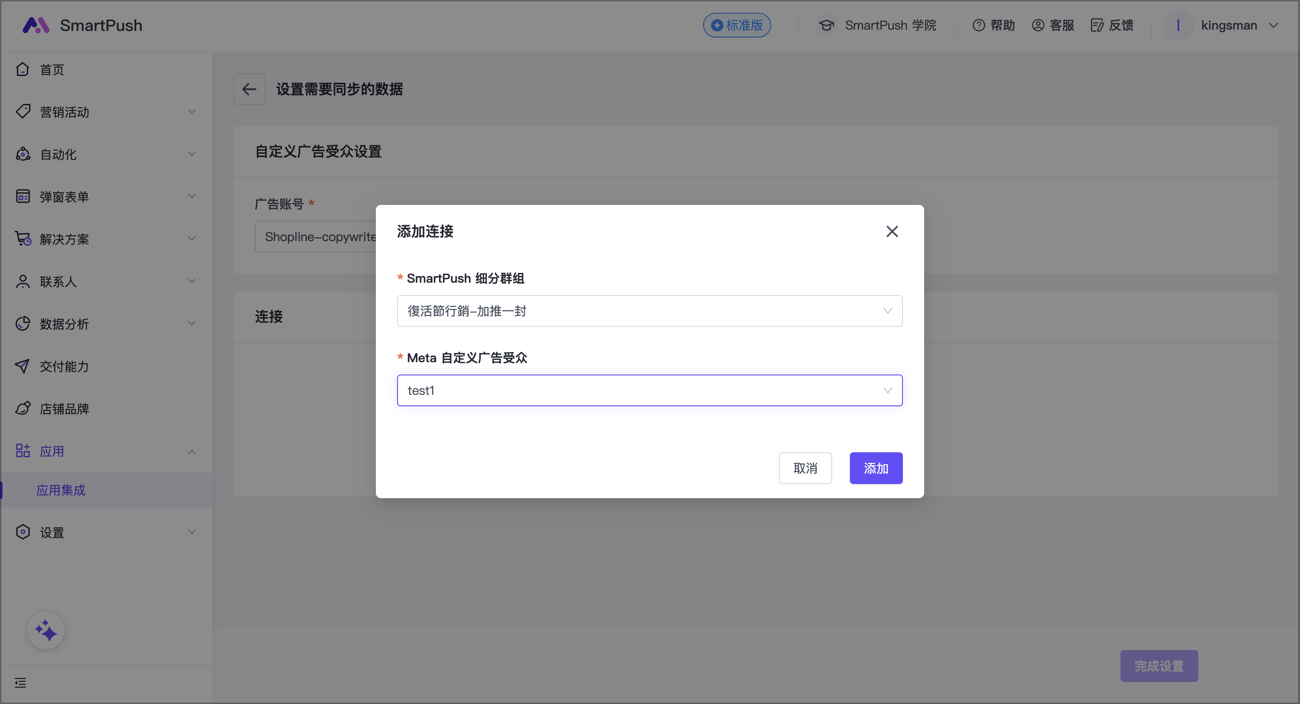1300x704 pixels.
Task: Click the SmartPush 学院 graduation cap icon
Action: 826,25
